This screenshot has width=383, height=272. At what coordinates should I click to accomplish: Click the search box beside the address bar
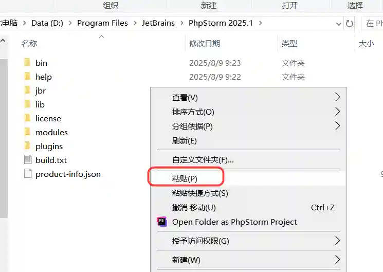point(373,24)
